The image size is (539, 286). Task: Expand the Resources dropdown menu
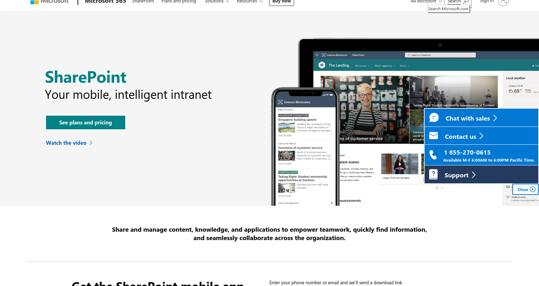click(249, 1)
